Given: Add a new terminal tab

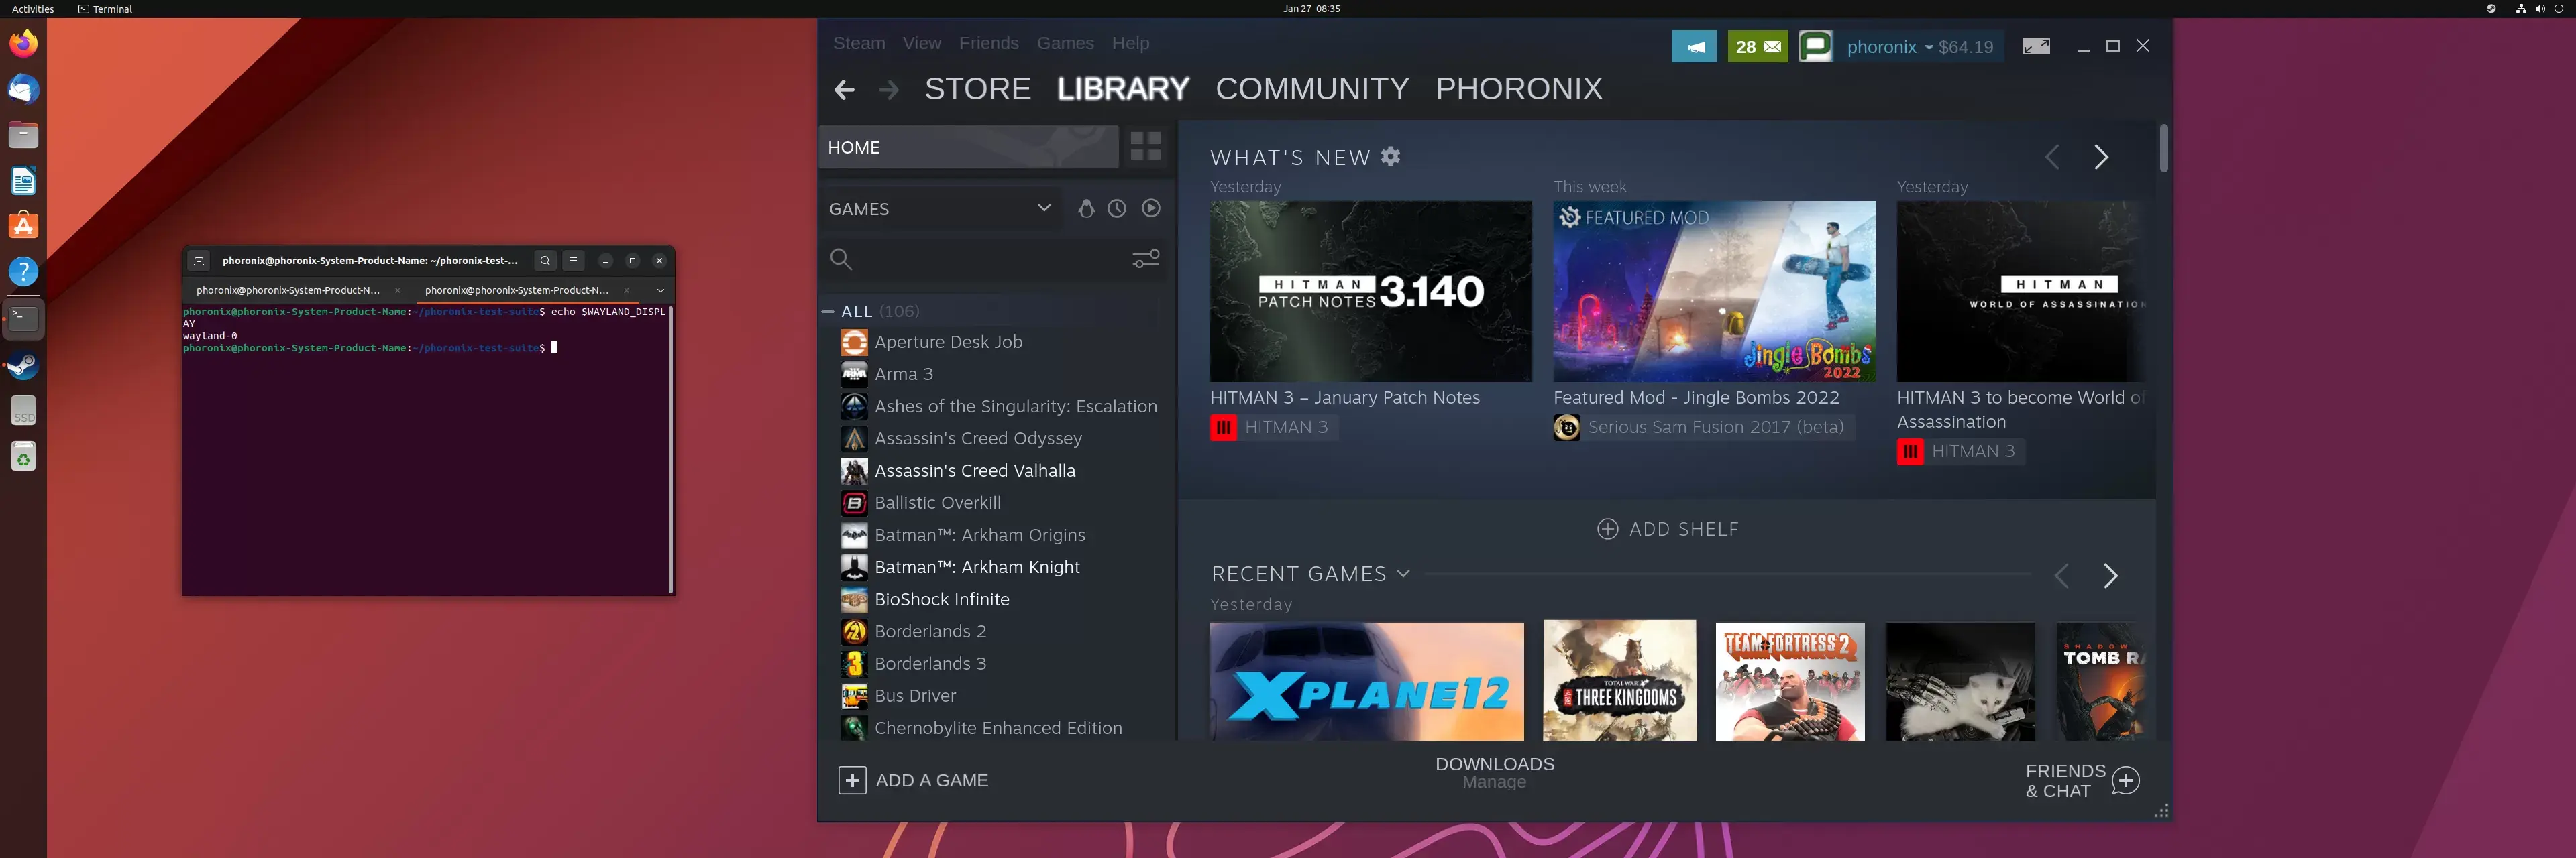Looking at the screenshot, I should click(x=199, y=261).
